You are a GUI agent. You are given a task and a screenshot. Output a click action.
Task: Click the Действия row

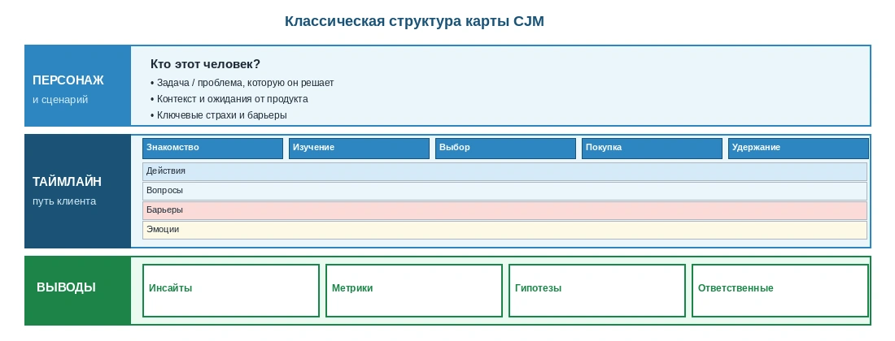pos(504,171)
